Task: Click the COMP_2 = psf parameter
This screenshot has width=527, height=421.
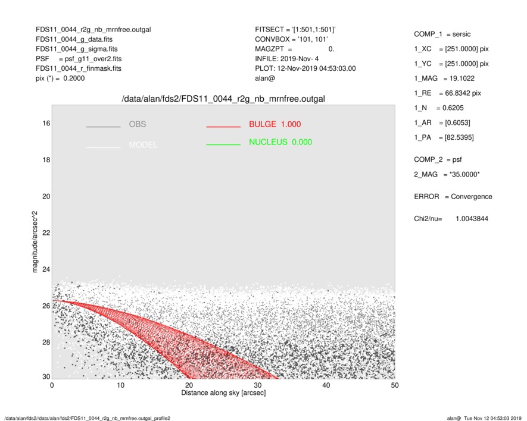Action: click(x=438, y=160)
